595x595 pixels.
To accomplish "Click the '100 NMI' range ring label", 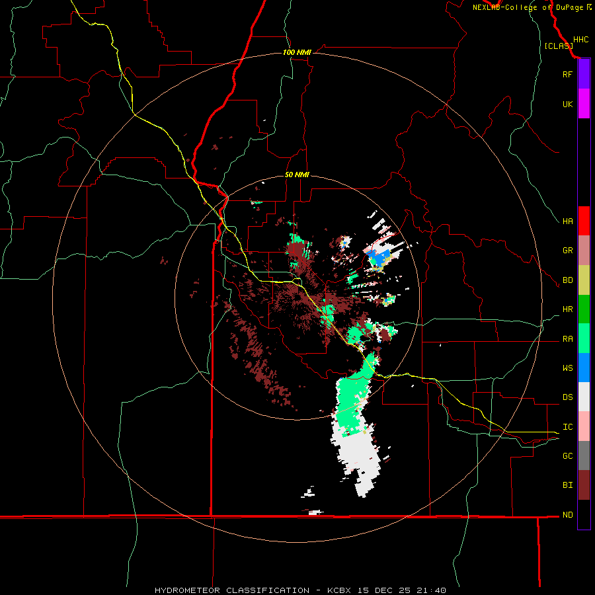I will point(297,52).
